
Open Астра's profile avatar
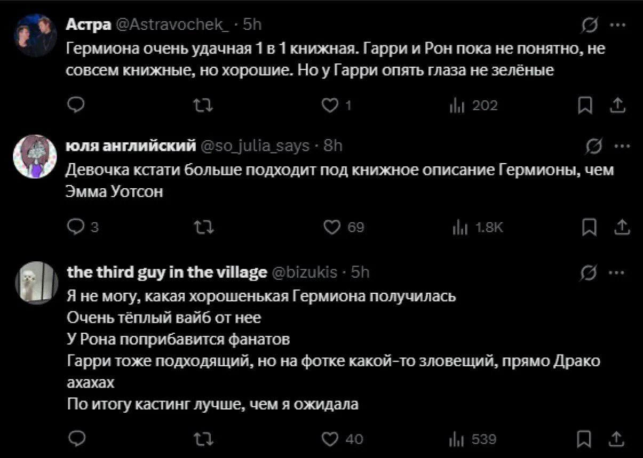click(35, 35)
